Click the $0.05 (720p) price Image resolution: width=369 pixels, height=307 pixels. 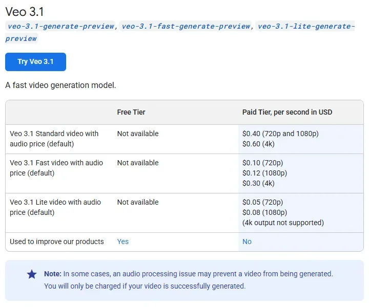pos(262,202)
